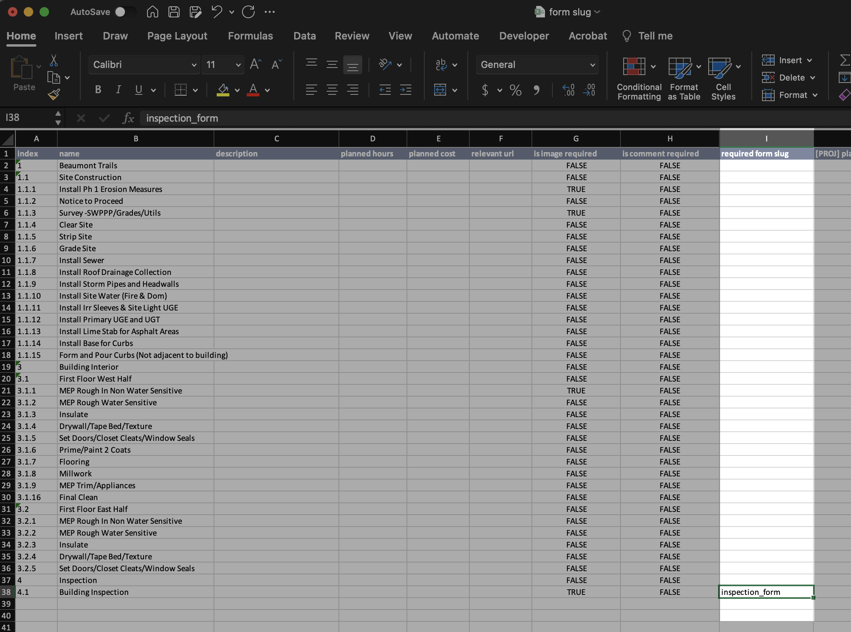Open fill color palette arrow

pyautogui.click(x=237, y=90)
